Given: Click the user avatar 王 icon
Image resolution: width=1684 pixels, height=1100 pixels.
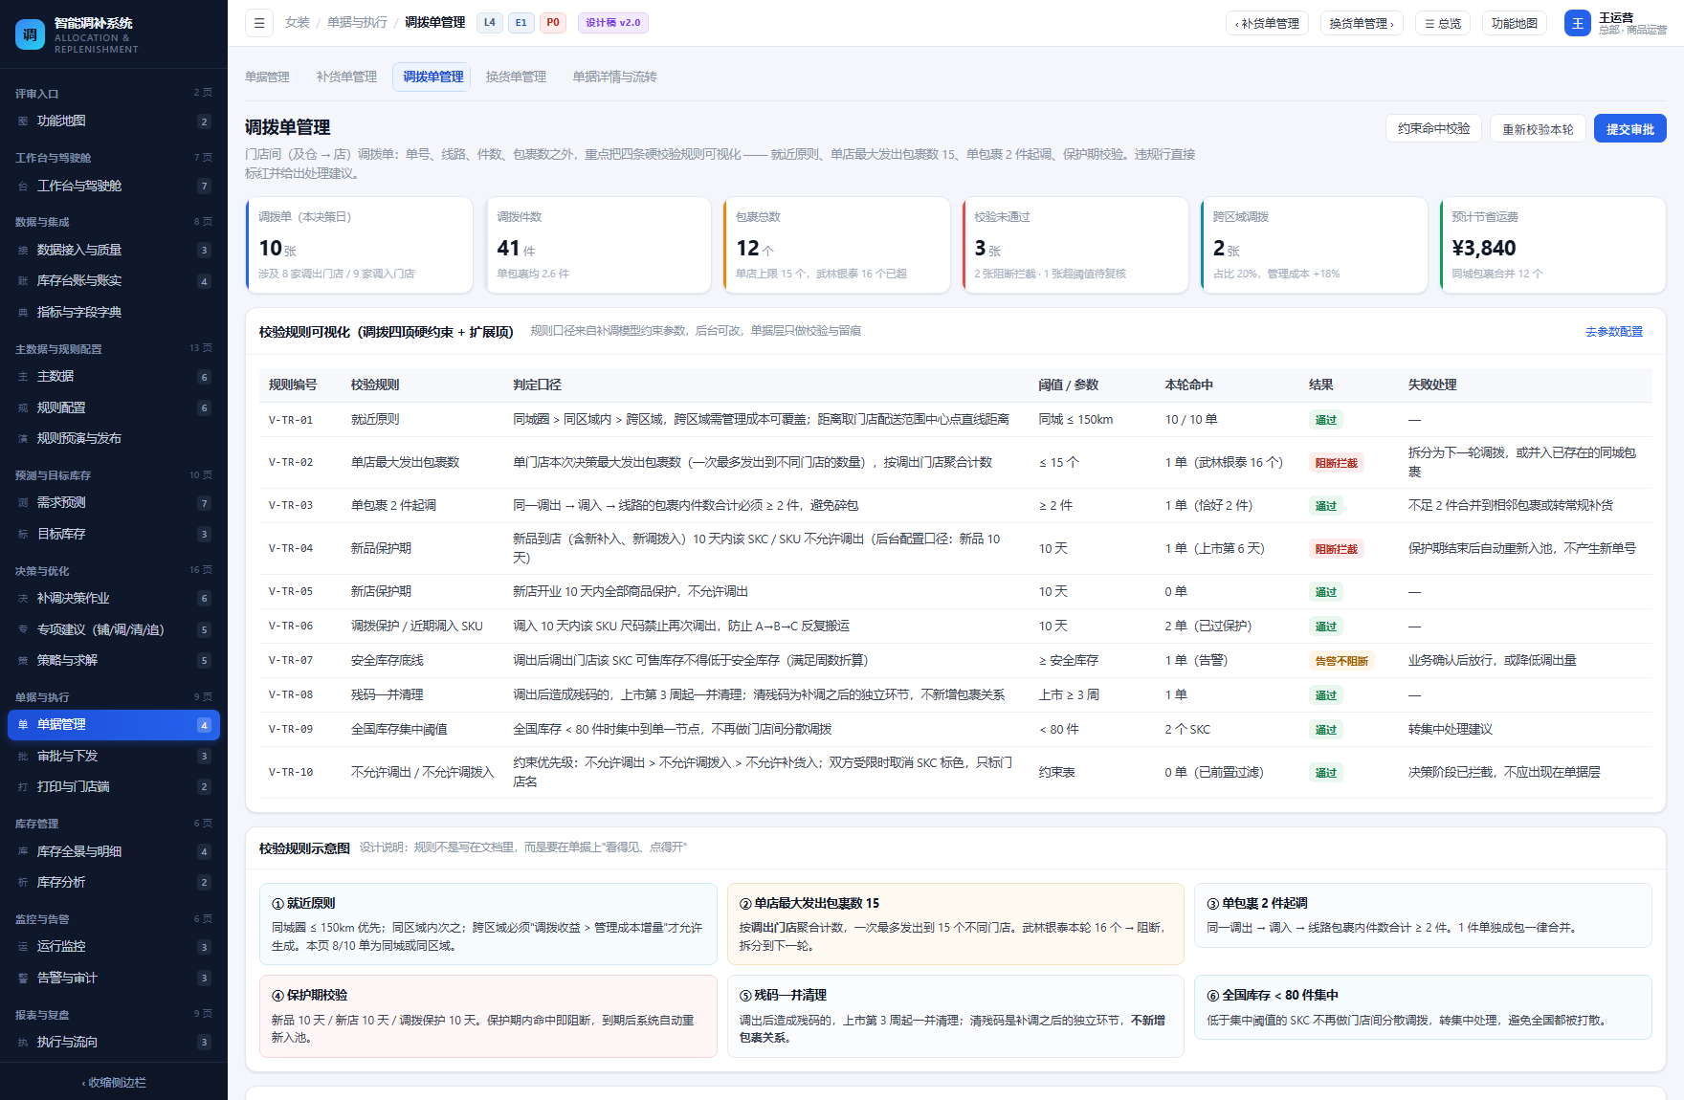Looking at the screenshot, I should (1577, 23).
